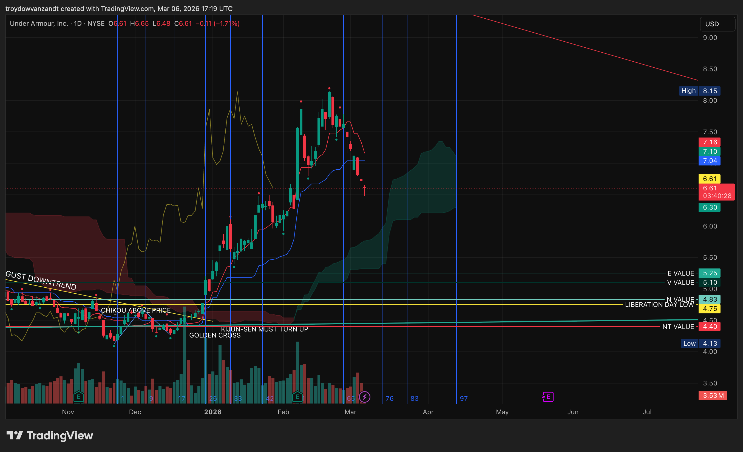This screenshot has width=743, height=452.
Task: Click the TradingView logo
Action: tap(50, 436)
